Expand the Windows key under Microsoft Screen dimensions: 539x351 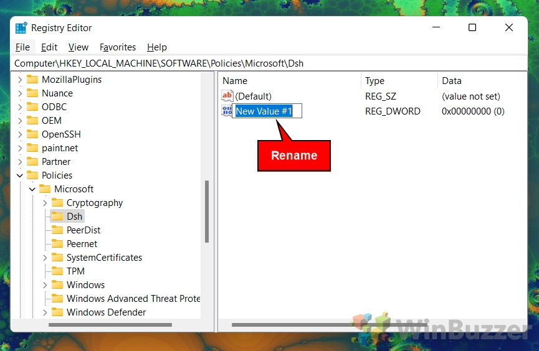pos(45,285)
